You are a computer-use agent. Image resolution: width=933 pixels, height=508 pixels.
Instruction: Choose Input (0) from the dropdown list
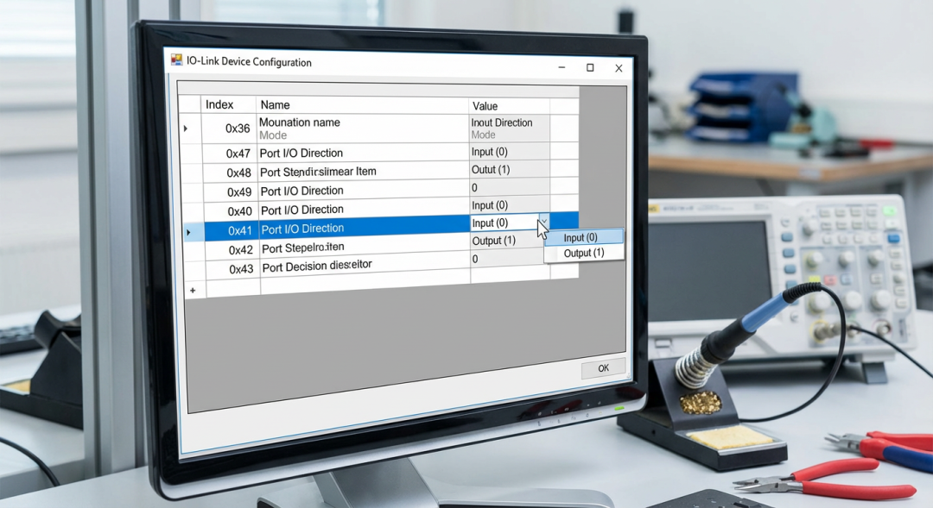pos(580,237)
